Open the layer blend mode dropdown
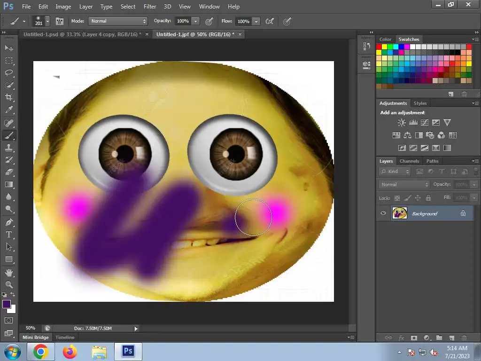Viewport: 481px width, 361px height. [403, 184]
